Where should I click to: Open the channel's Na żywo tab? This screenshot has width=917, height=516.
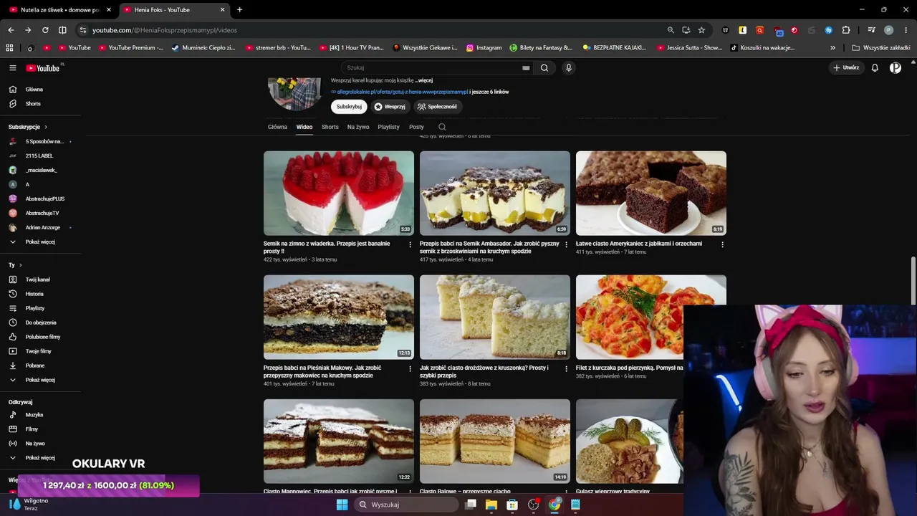358,127
